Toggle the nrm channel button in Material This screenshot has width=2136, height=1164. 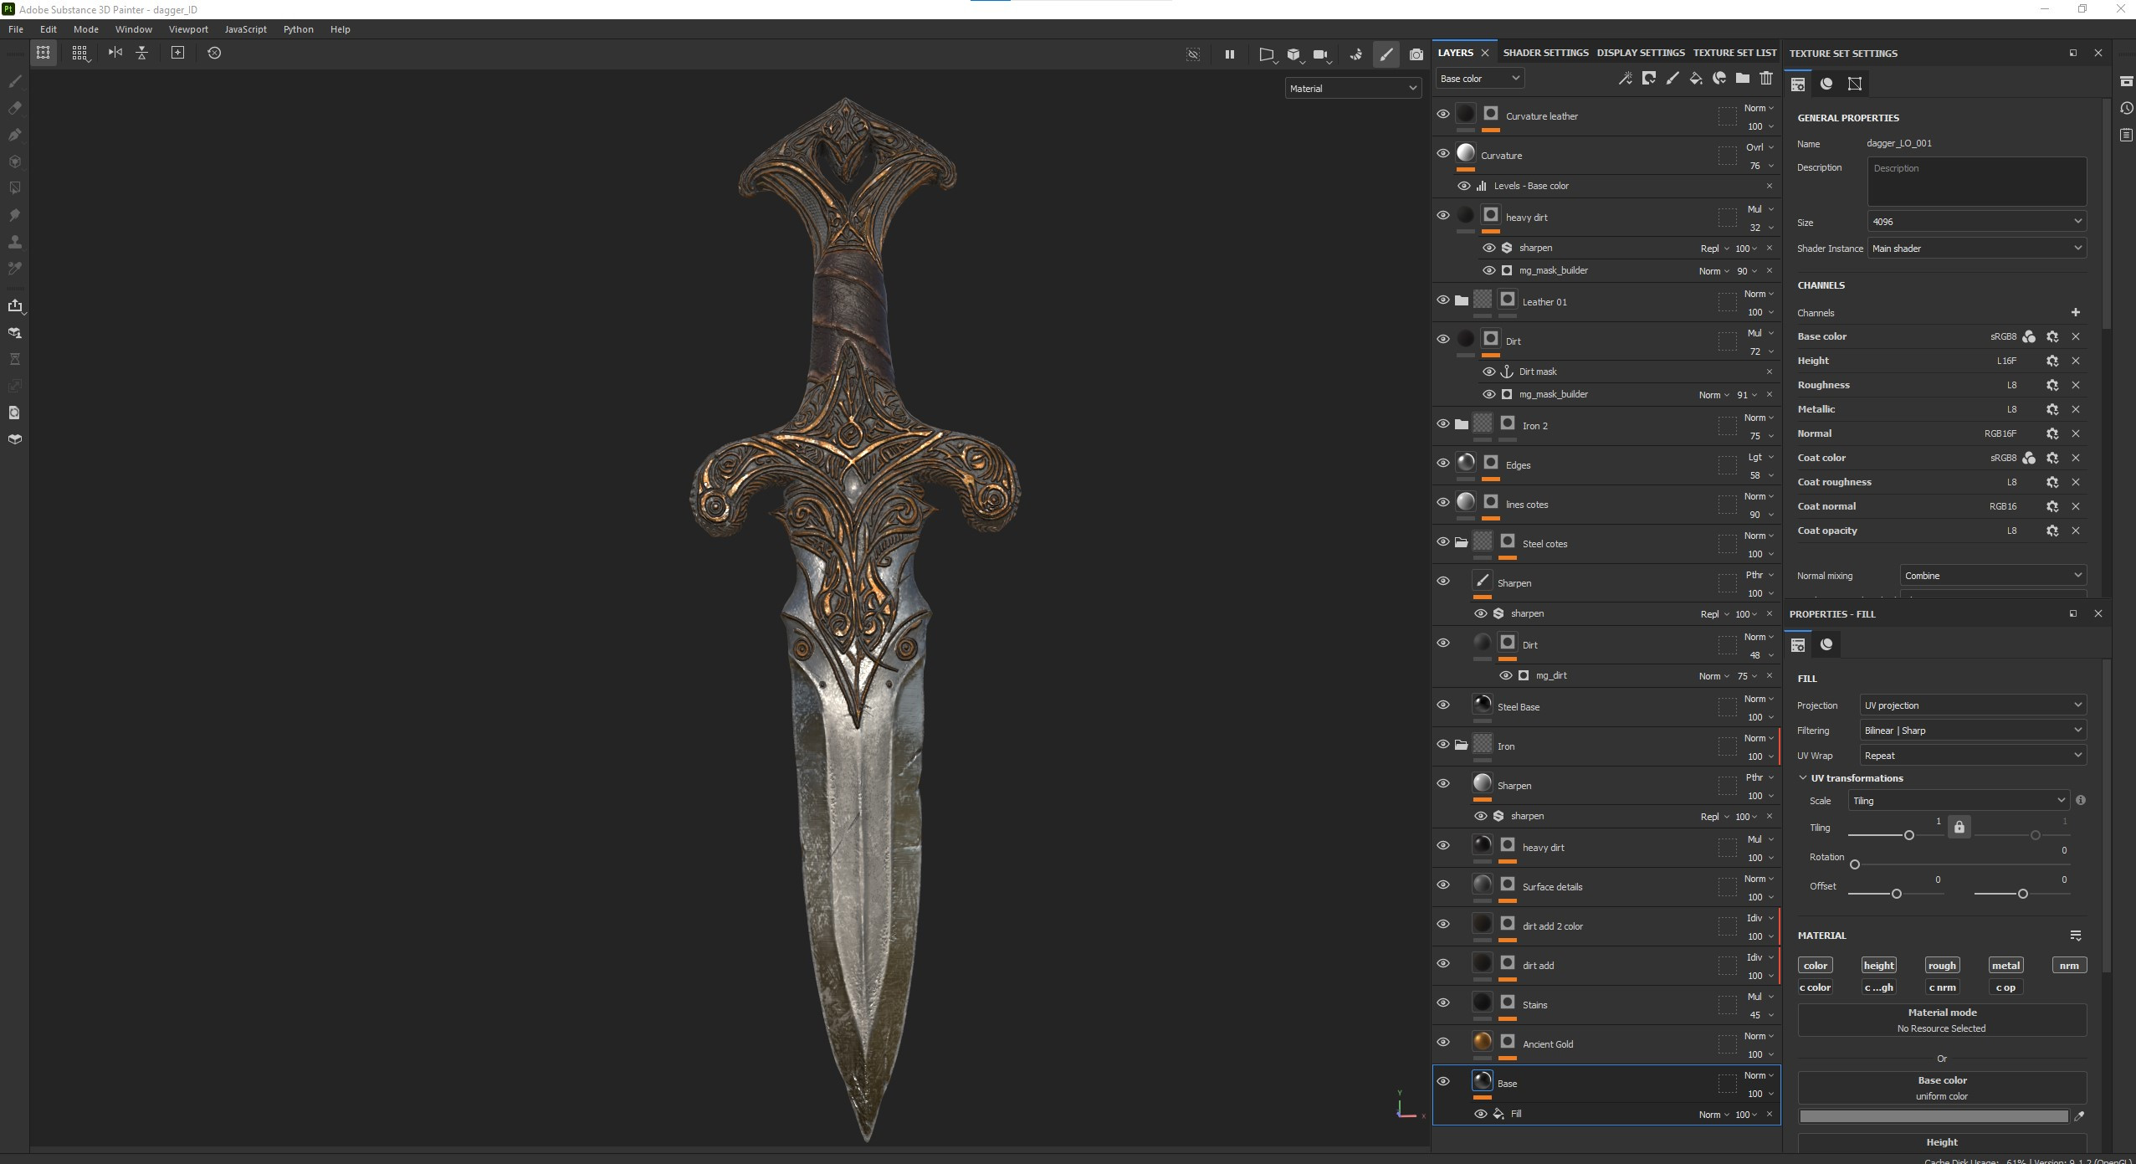(x=2069, y=966)
